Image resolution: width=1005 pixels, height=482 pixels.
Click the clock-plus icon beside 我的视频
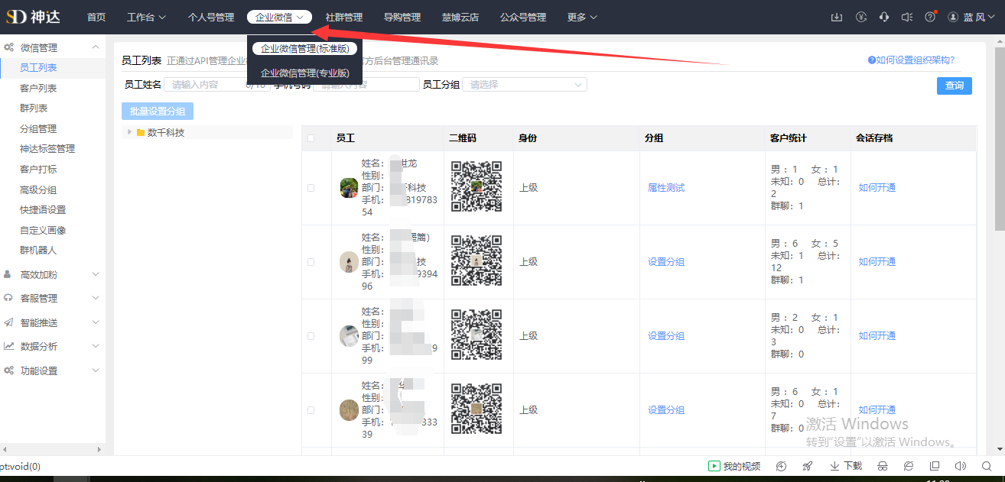click(x=781, y=466)
